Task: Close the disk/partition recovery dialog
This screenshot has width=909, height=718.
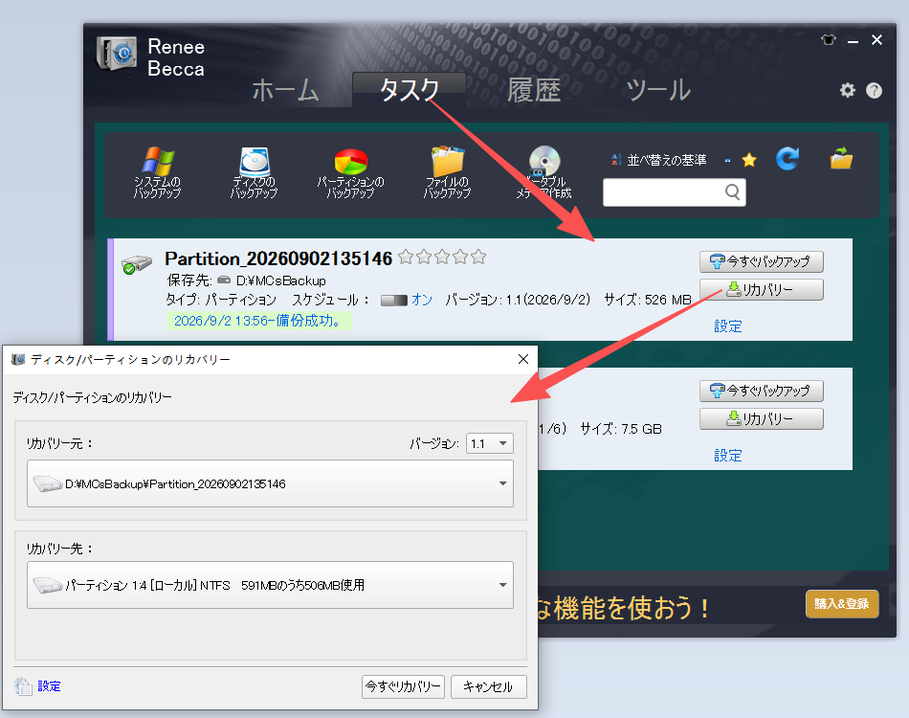Action: (x=522, y=360)
